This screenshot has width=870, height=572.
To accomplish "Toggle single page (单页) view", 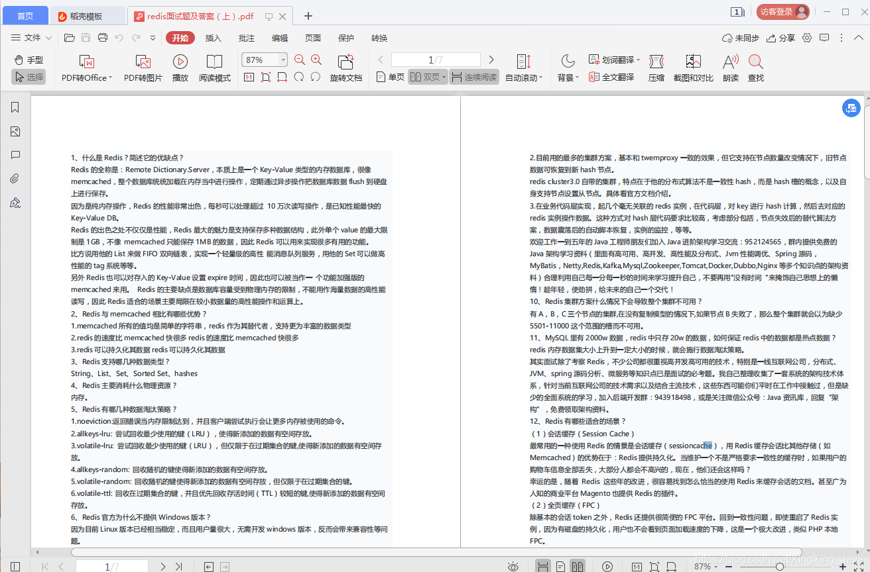I will [x=390, y=77].
